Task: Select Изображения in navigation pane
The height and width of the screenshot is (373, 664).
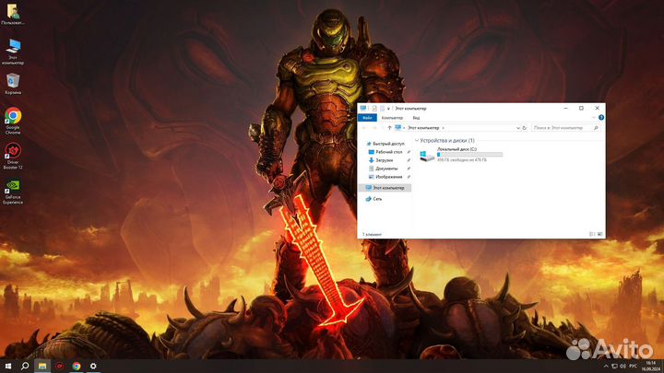Action: click(x=385, y=177)
